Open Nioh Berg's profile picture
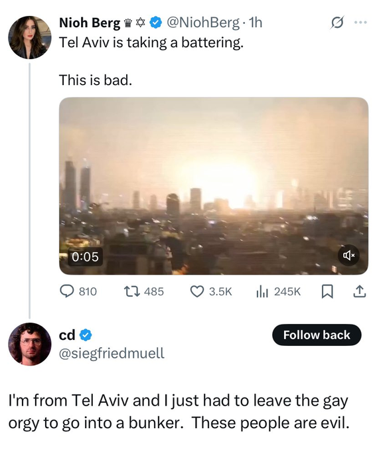Viewport: 377px width, 456px height. click(x=30, y=38)
